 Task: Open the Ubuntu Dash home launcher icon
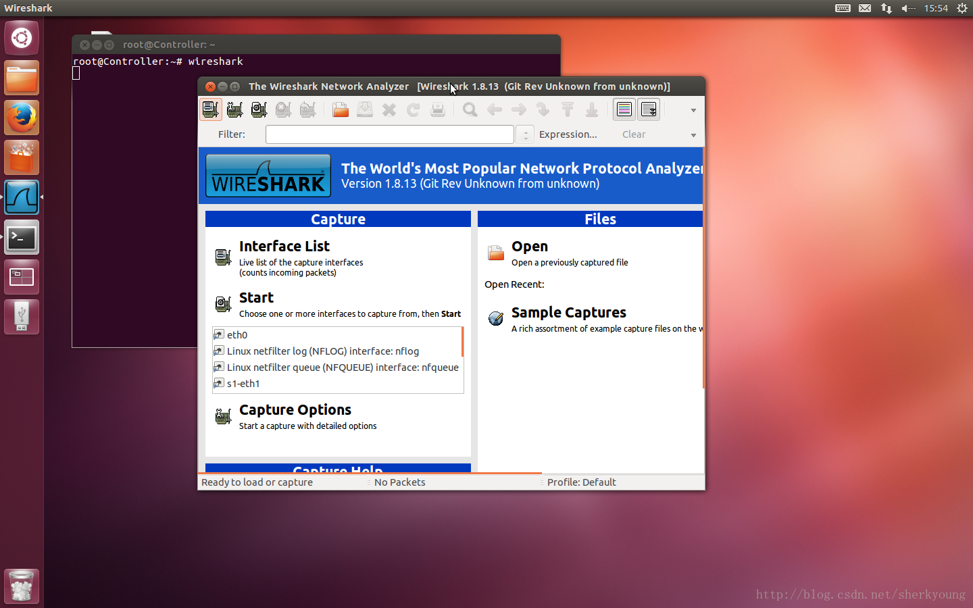22,38
